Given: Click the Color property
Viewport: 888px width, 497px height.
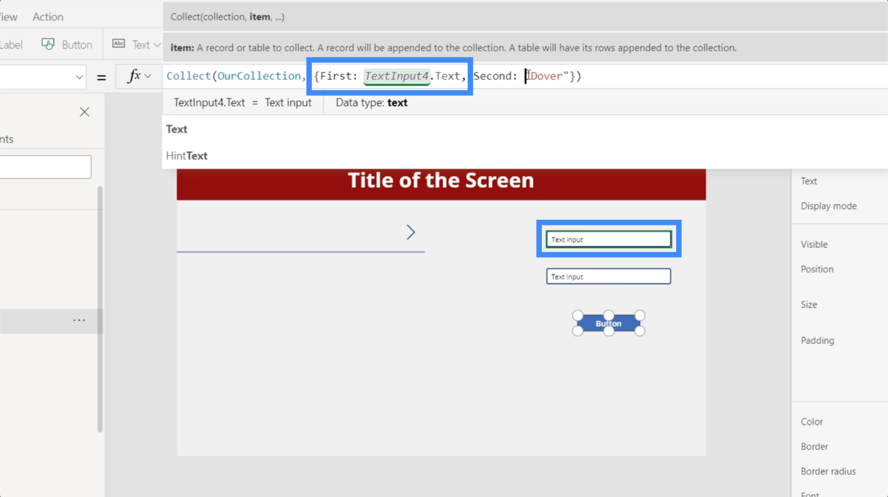Looking at the screenshot, I should click(811, 422).
